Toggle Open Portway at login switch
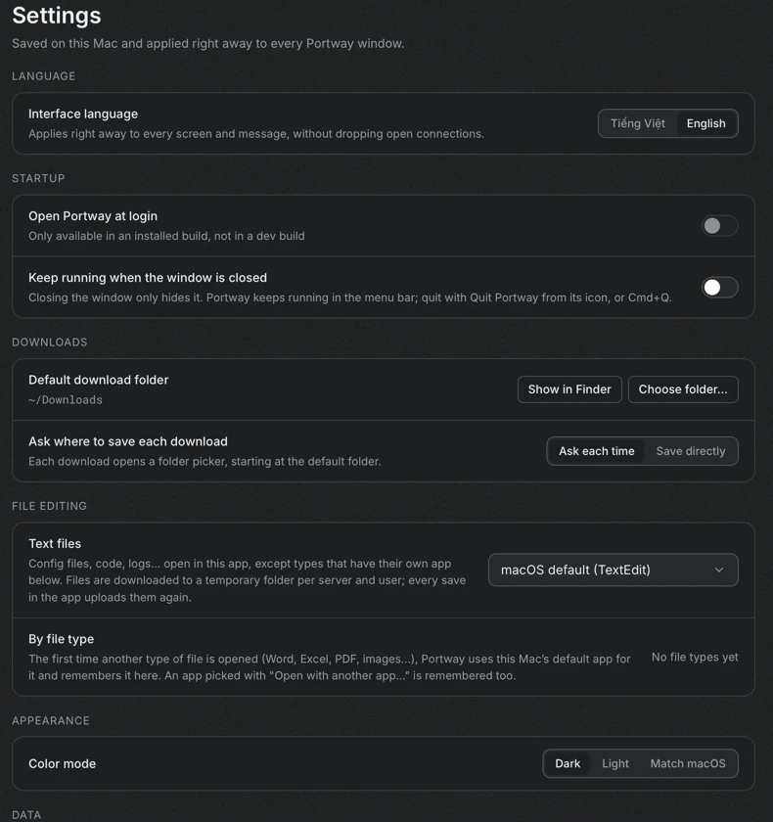The height and width of the screenshot is (822, 773). tap(719, 226)
